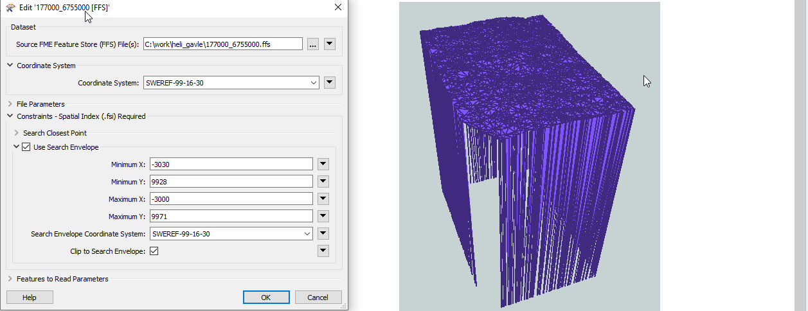Open the parameter menu arrow beside Coordinate System
808x311 pixels.
330,83
